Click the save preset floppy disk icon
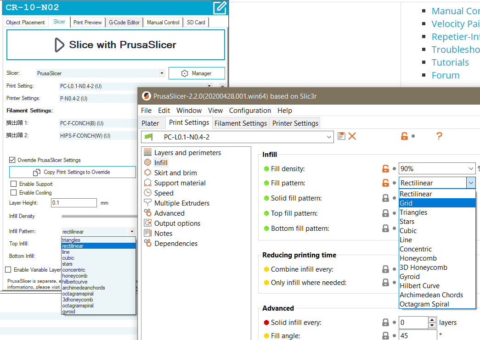Viewport: 480px width, 340px height. pos(341,136)
